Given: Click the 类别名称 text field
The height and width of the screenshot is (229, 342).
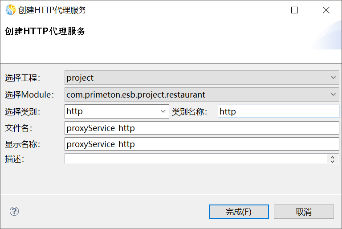Looking at the screenshot, I should tap(278, 111).
